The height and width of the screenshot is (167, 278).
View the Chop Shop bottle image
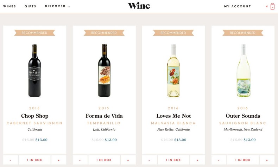point(34,71)
